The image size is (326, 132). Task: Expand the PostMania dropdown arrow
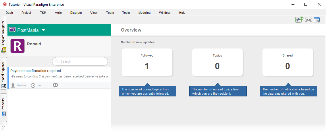tap(43, 30)
